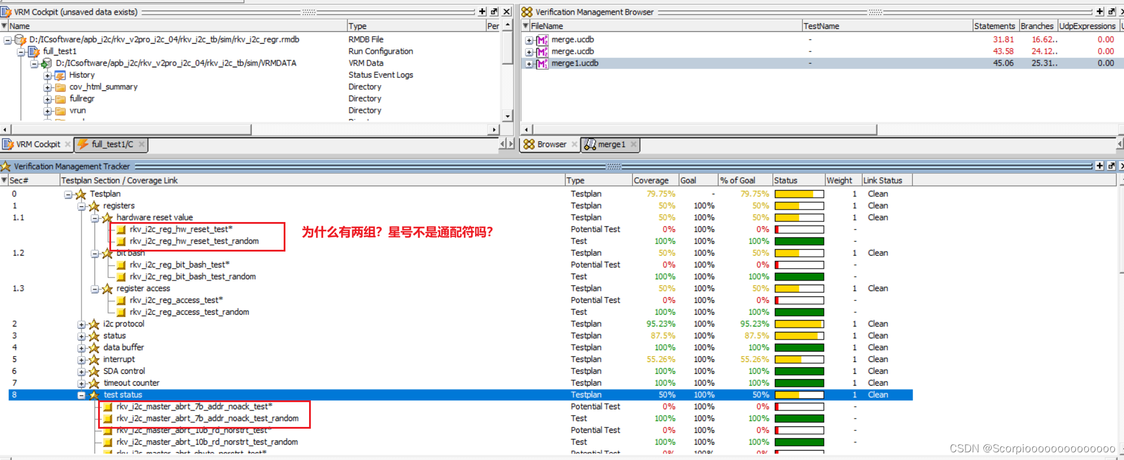Click the Testplan root status progress bar
The width and height of the screenshot is (1124, 460).
(x=799, y=194)
